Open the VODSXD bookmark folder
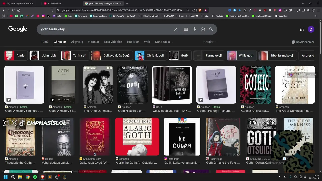This screenshot has width=322, height=181. [168, 16]
